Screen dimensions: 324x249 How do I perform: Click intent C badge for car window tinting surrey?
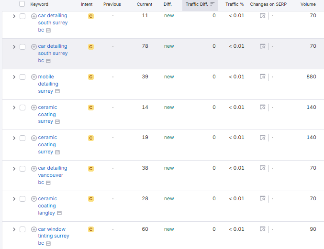pos(91,229)
